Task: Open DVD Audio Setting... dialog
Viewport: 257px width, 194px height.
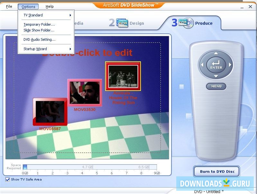Action: pos(46,40)
